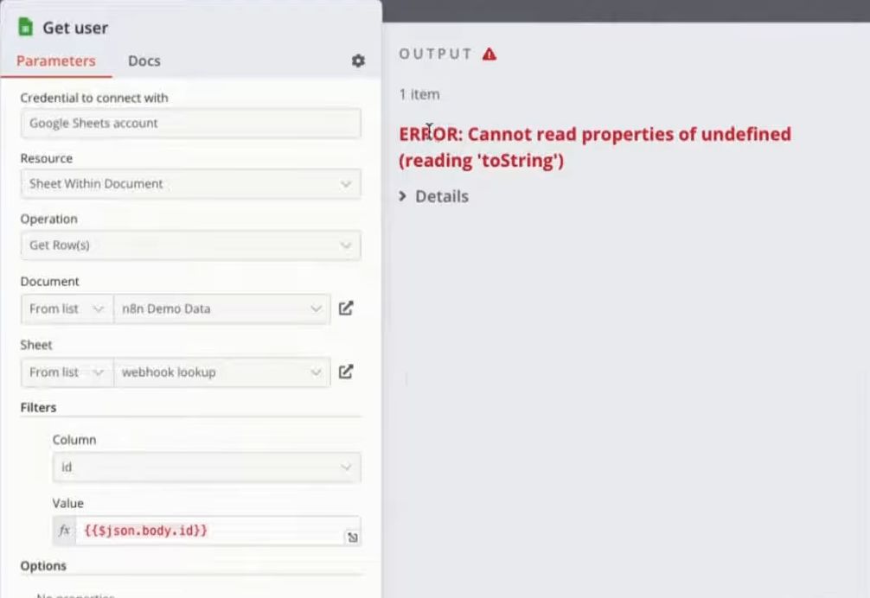Screen dimensions: 870x598
Task: Expand the Value expression editor icon
Action: (352, 537)
